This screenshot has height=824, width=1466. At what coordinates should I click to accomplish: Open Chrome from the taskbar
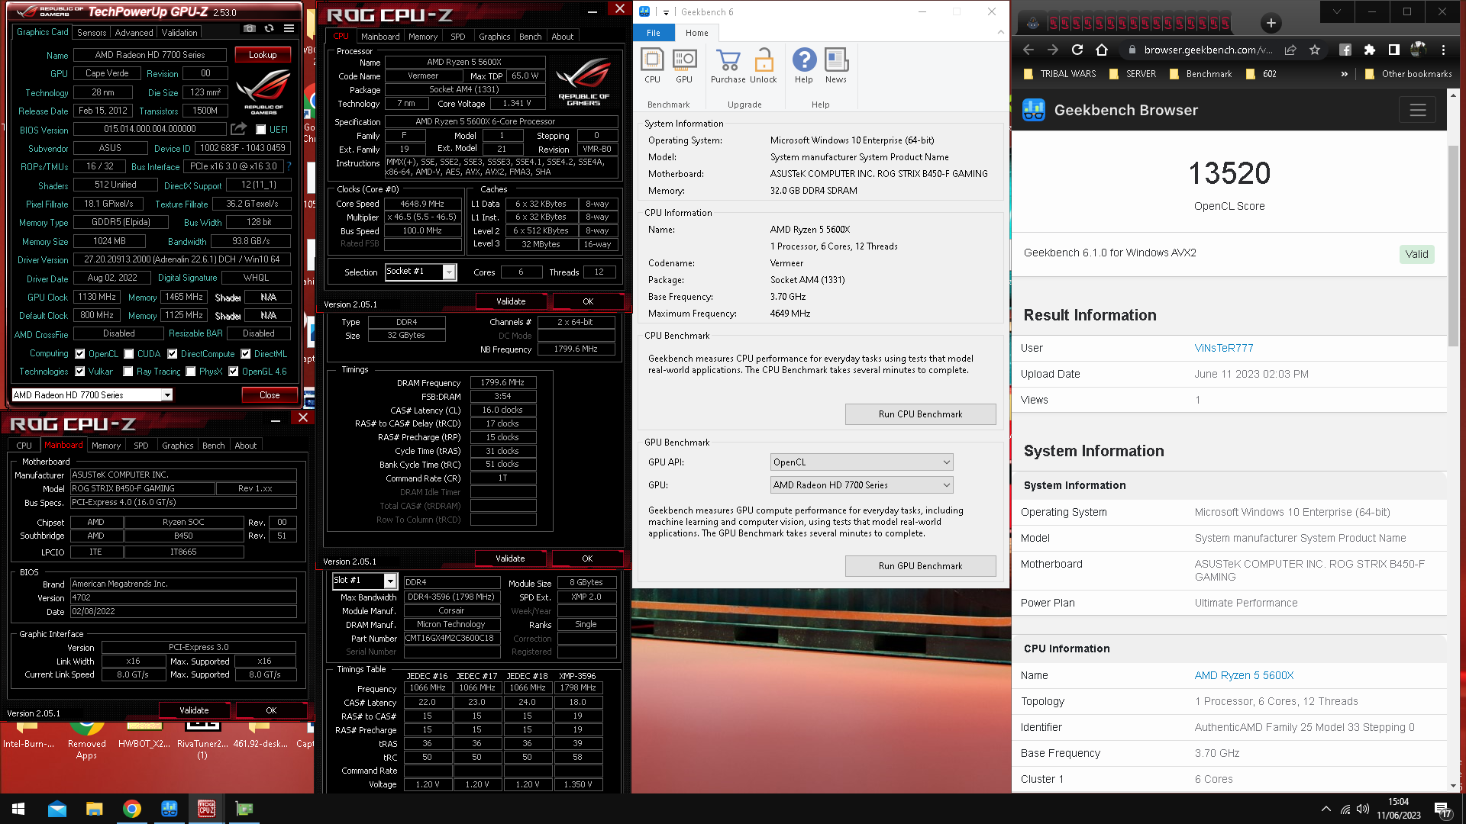click(132, 809)
